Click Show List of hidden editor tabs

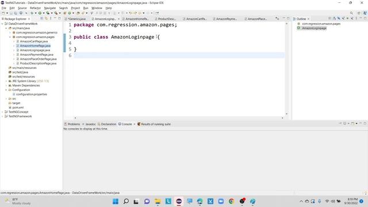277,18
